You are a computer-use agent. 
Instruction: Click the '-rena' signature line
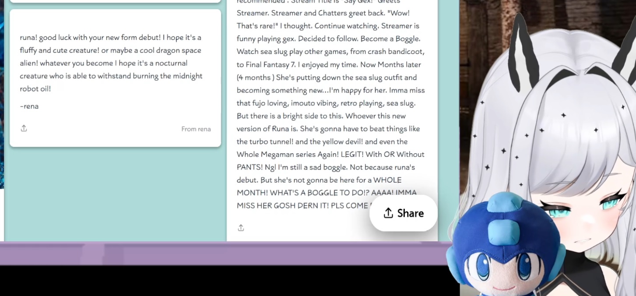coord(29,106)
